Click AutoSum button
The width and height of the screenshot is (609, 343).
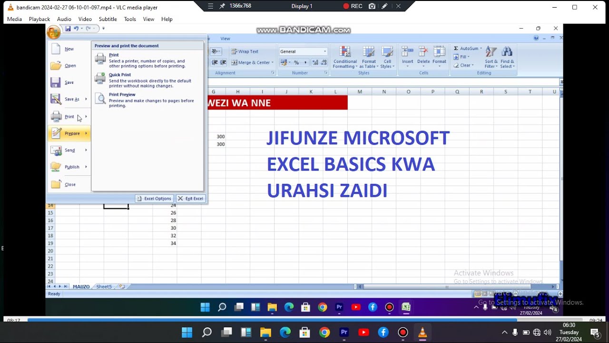click(x=466, y=49)
